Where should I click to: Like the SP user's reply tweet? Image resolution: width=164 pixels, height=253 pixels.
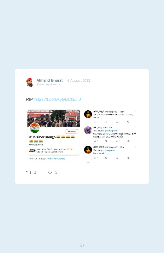pos(117,141)
